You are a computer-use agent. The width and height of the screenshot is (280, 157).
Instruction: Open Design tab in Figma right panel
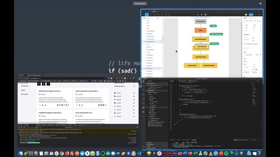[x=245, y=18]
